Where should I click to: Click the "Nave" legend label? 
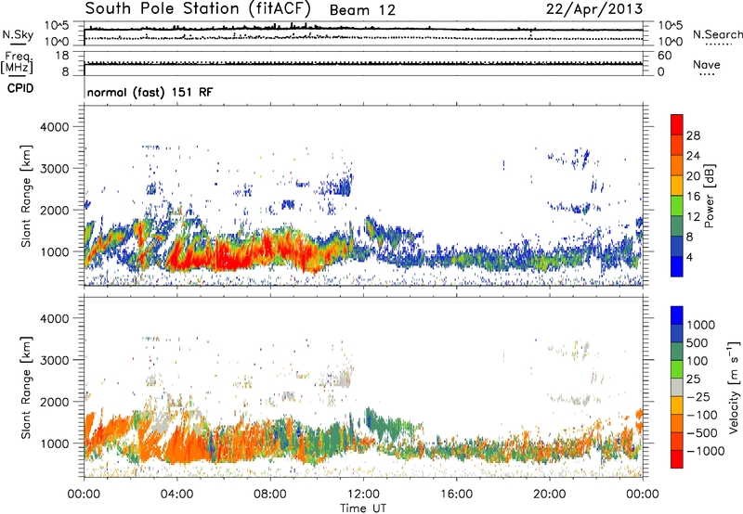tap(707, 65)
